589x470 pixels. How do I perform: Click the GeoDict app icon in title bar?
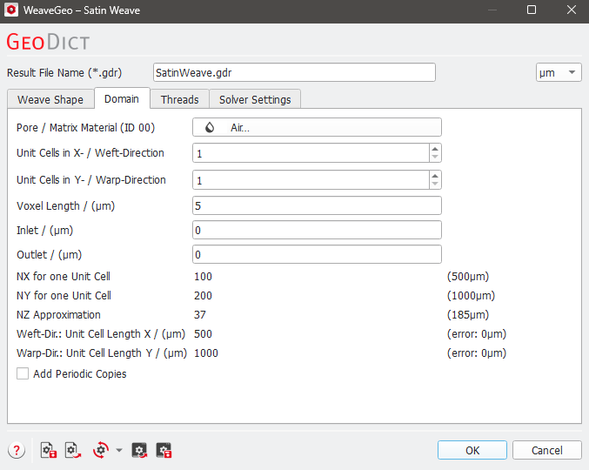(x=11, y=10)
